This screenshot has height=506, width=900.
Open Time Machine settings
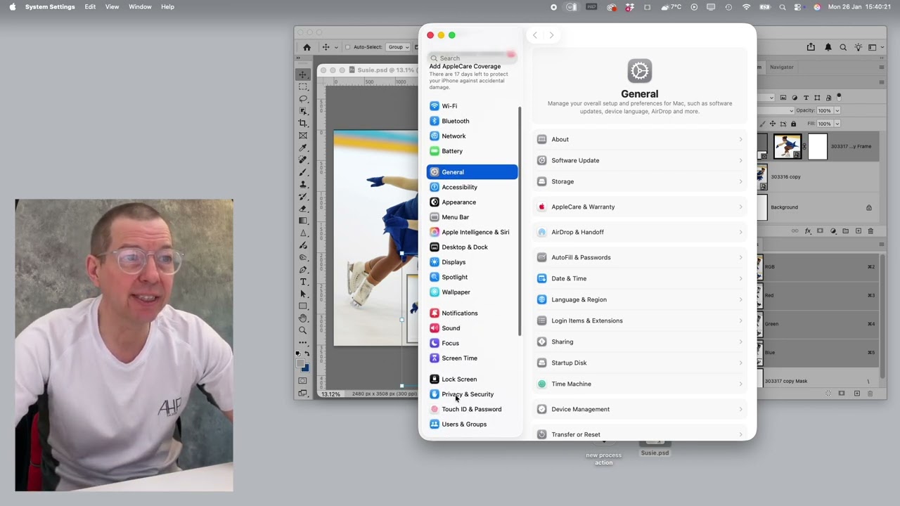click(x=640, y=384)
